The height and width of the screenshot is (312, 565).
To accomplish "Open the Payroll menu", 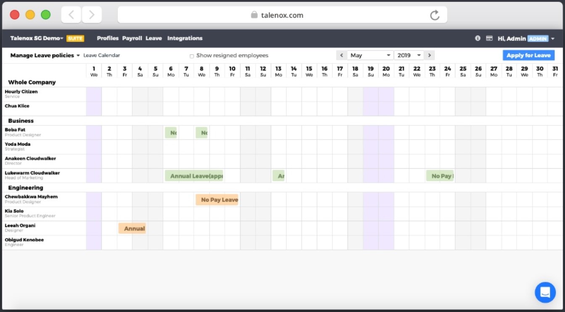I will click(x=132, y=38).
